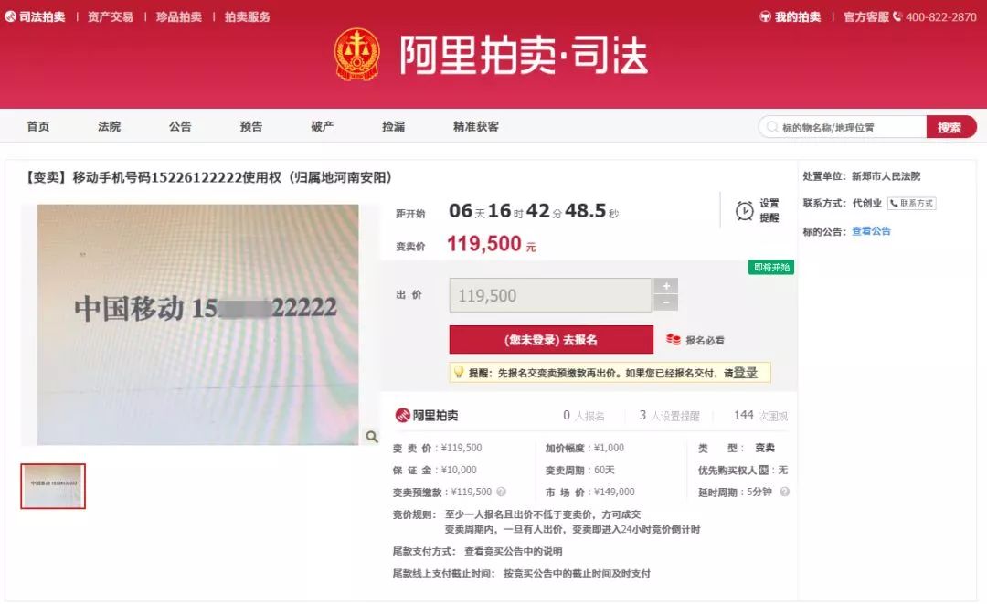Go to the 公告 navigation tab
Viewport: 987px width, 604px height.
[x=180, y=126]
